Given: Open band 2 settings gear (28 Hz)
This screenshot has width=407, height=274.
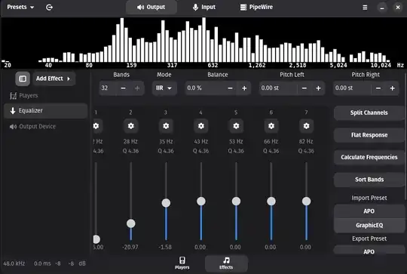Looking at the screenshot, I should click(131, 126).
